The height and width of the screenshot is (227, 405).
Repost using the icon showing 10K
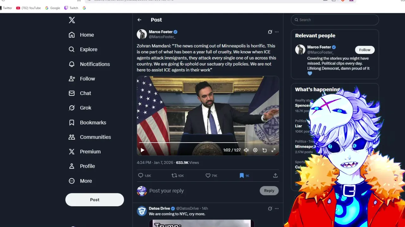click(x=178, y=176)
